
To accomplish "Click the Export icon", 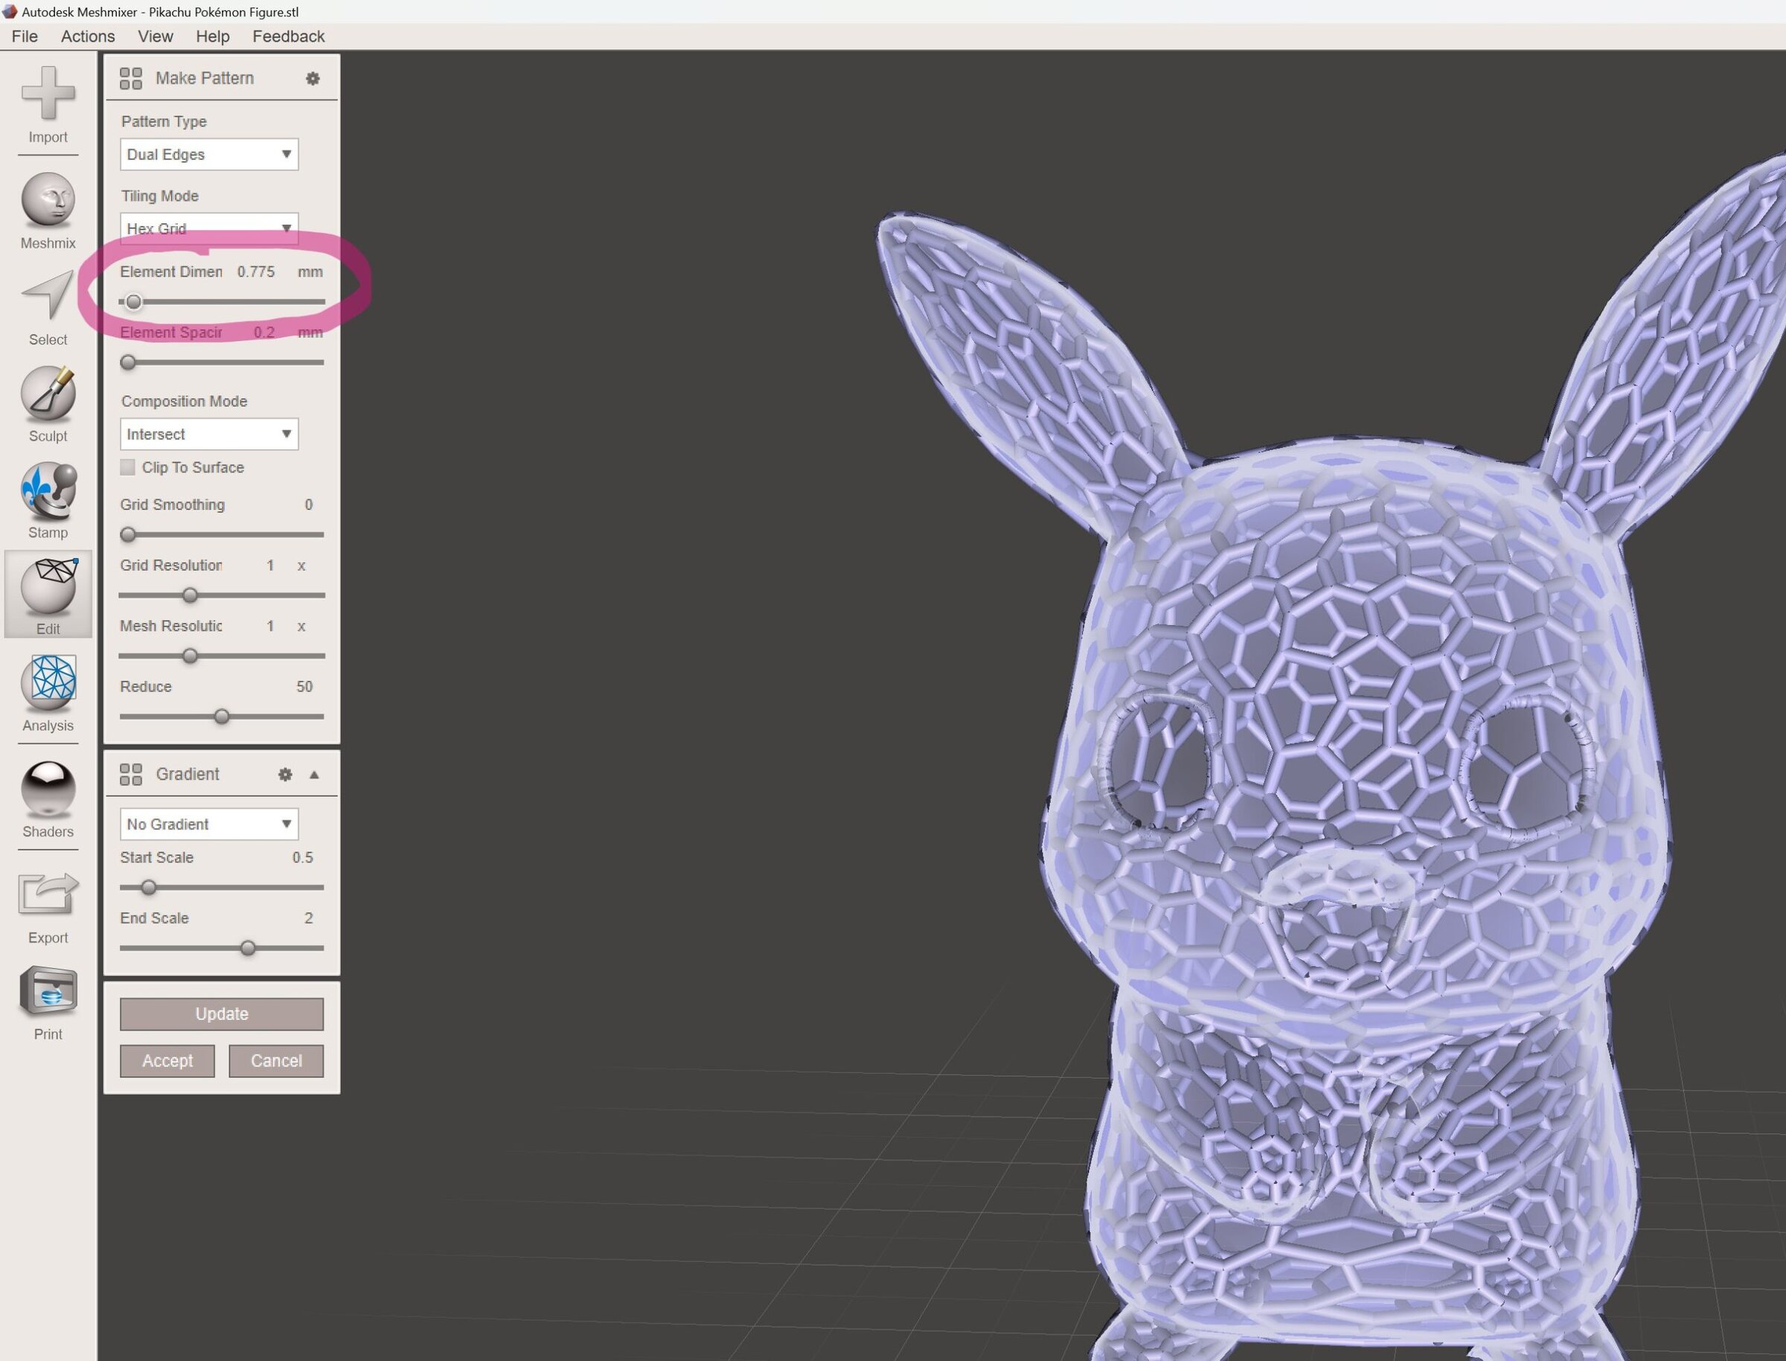I will tap(48, 895).
